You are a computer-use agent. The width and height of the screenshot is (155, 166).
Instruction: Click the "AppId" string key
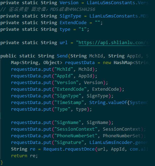point(63,76)
